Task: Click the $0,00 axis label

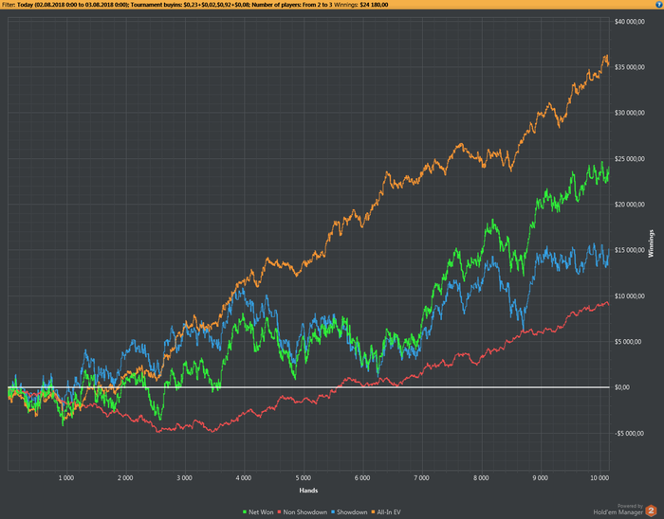Action: coord(622,387)
